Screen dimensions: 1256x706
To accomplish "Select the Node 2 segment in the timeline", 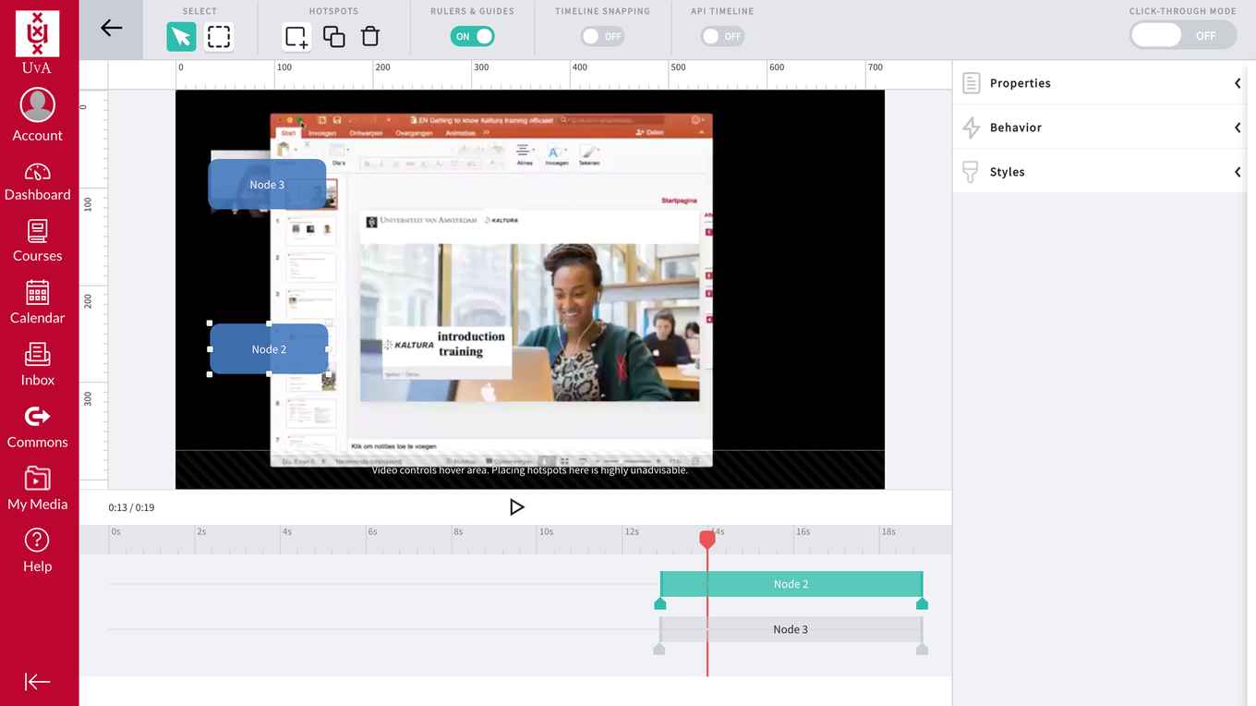I will point(791,583).
